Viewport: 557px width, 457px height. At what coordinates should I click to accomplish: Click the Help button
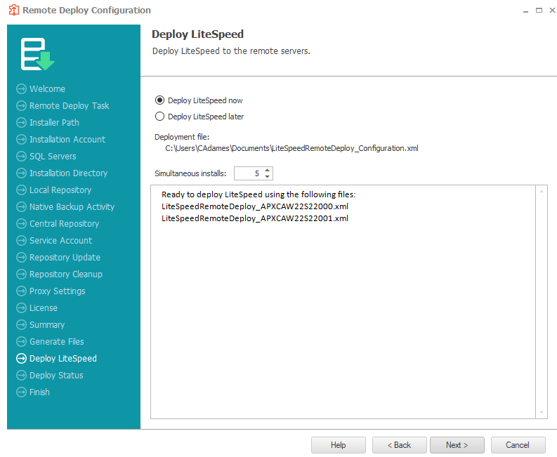[x=338, y=445]
